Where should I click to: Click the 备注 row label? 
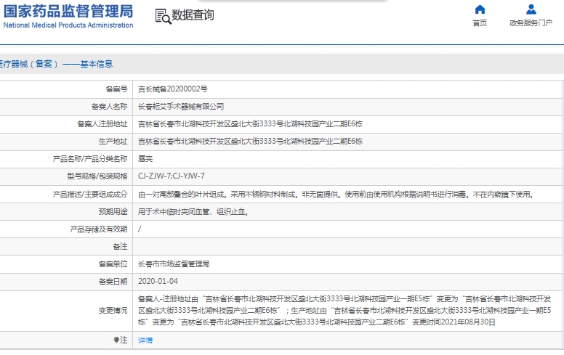pos(120,247)
